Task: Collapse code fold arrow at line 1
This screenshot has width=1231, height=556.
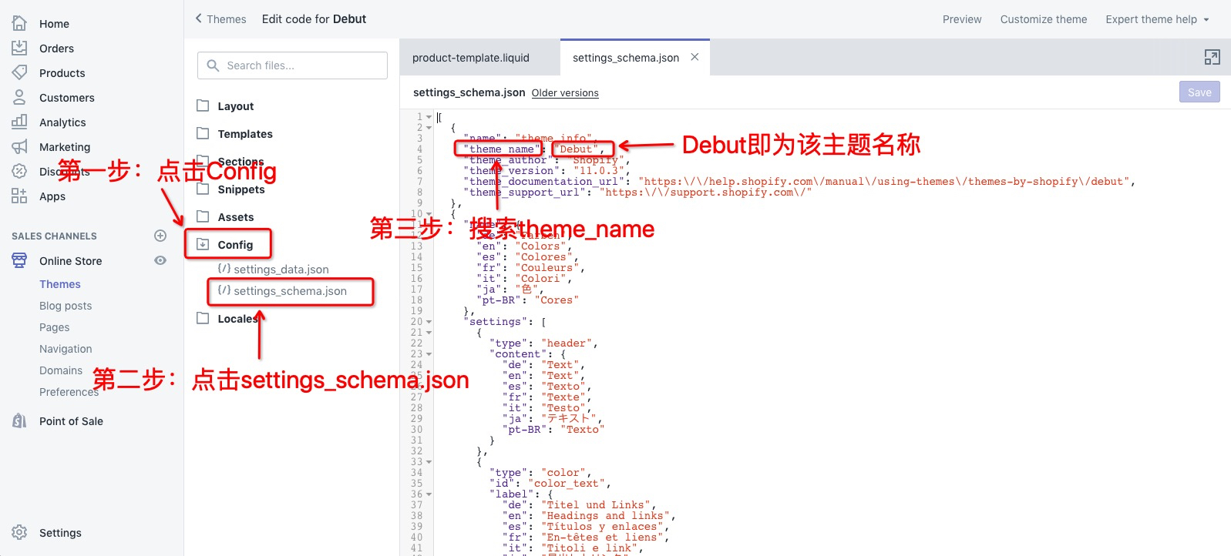Action: pyautogui.click(x=429, y=117)
